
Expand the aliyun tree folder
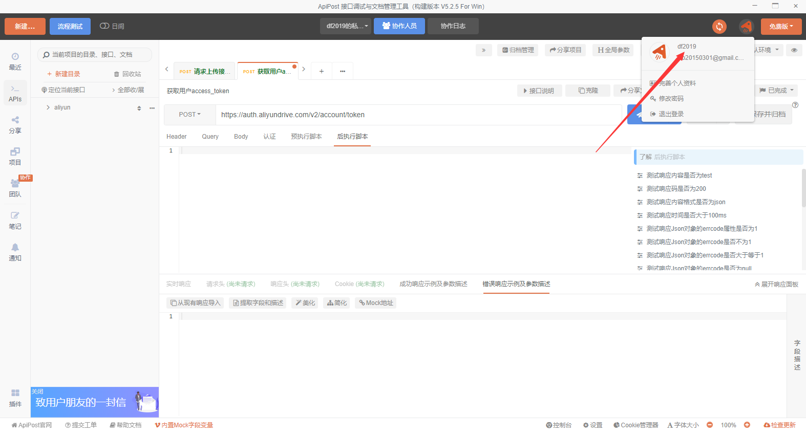[x=48, y=107]
